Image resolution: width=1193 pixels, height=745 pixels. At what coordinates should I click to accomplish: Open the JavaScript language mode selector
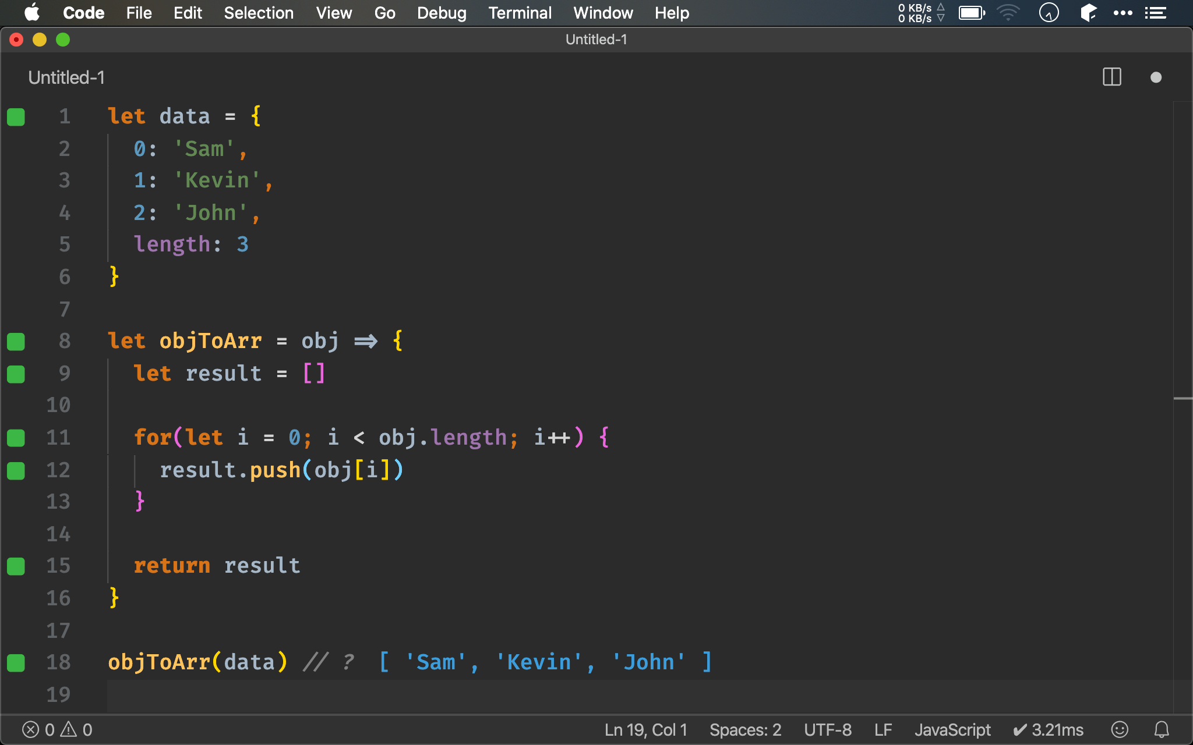coord(952,729)
